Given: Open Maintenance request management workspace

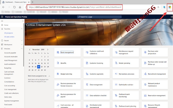Looking at the screenshot, I should pyautogui.click(x=125, y=52).
